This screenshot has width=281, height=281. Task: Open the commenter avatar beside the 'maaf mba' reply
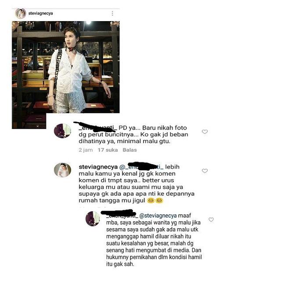click(93, 219)
